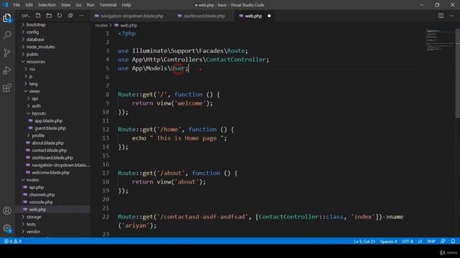Screen dimensions: 460x258
Task: Open the Terminal menu
Action: coord(108,5)
